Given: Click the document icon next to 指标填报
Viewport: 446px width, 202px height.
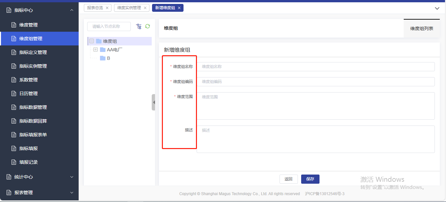Looking at the screenshot, I should (x=14, y=148).
